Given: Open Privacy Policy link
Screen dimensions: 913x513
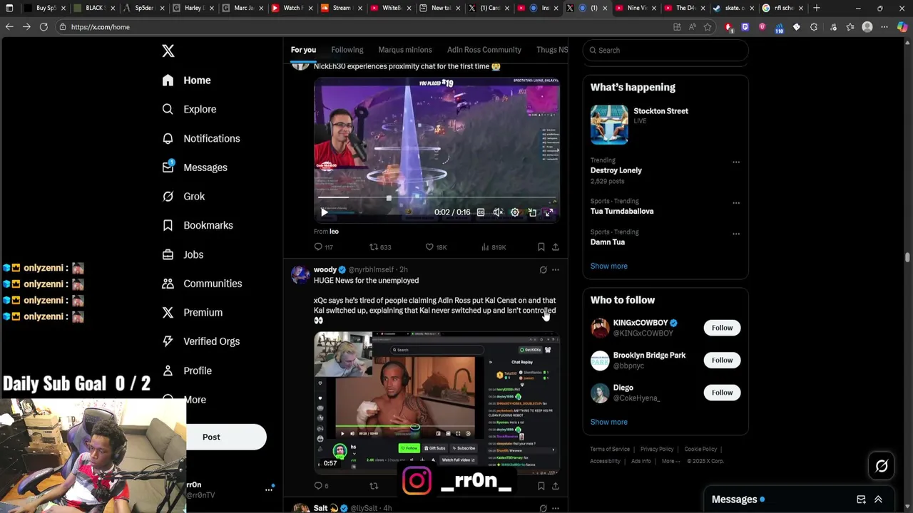Looking at the screenshot, I should coord(657,449).
